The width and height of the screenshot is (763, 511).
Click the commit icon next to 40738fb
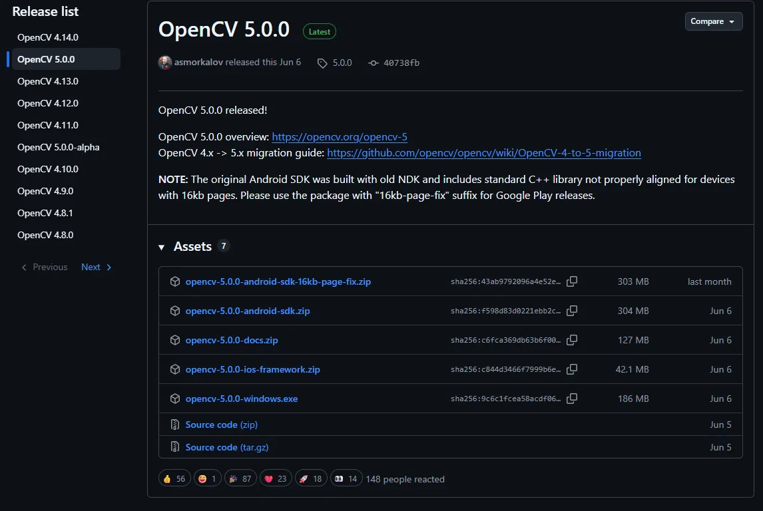(374, 63)
